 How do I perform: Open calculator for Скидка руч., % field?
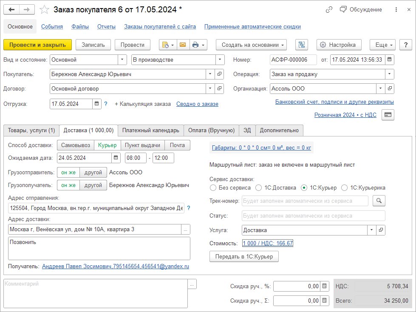tap(325, 286)
